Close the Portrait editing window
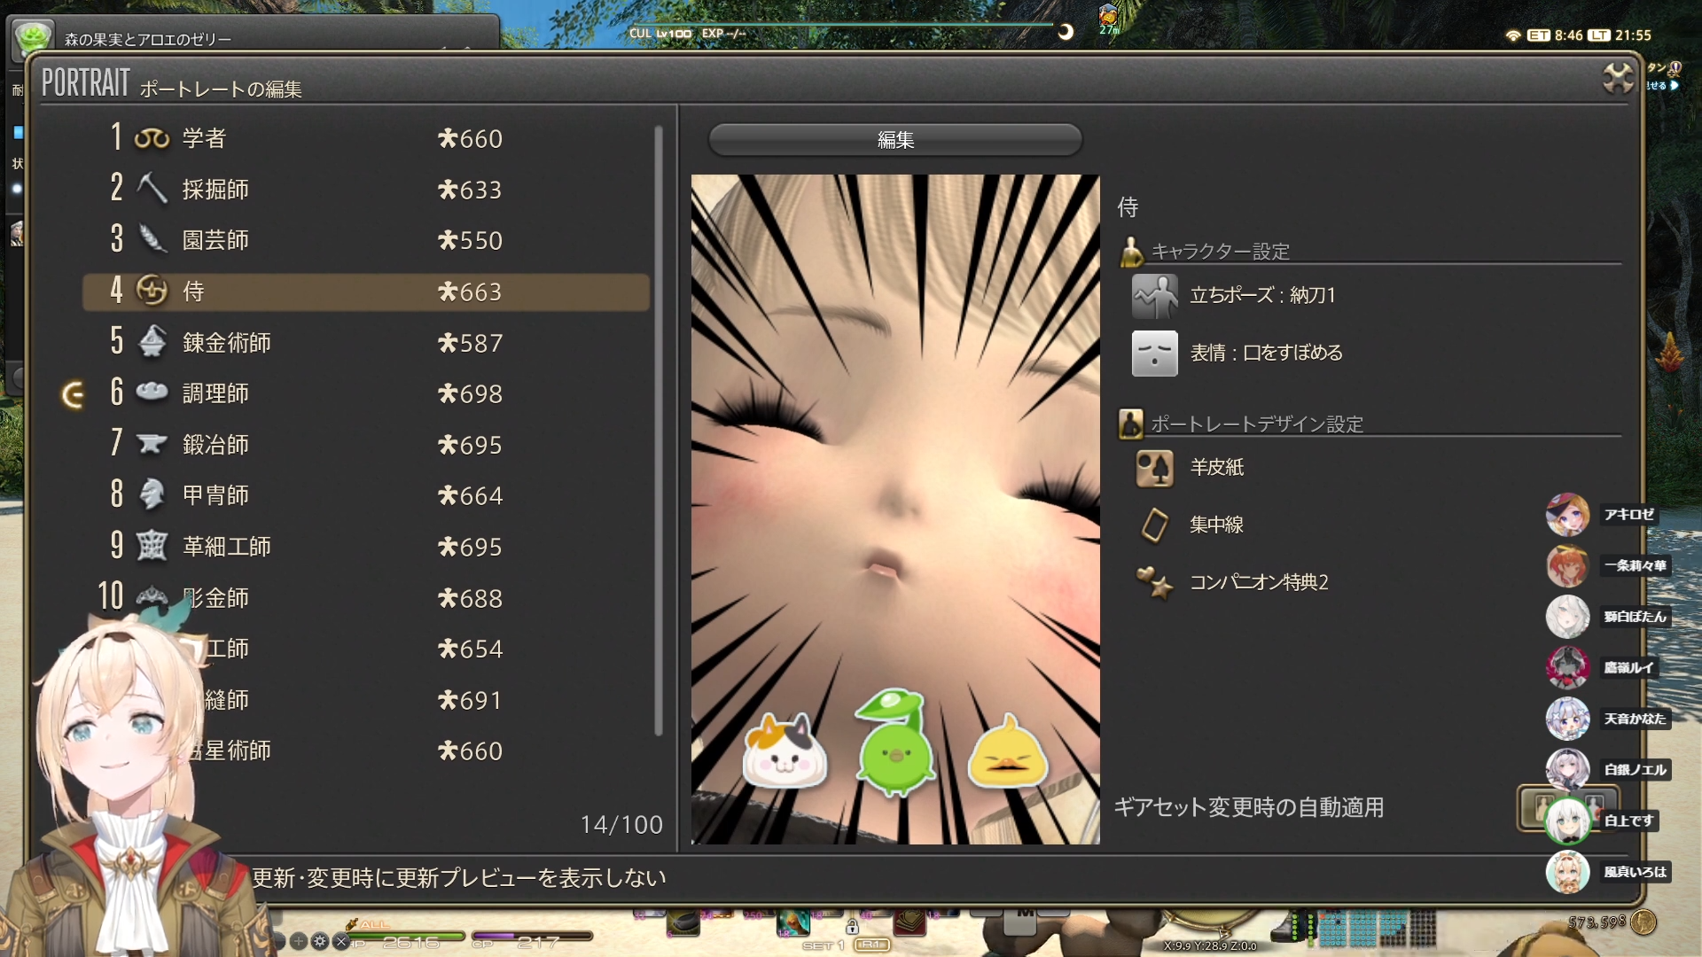Viewport: 1702px width, 957px height. [x=1618, y=78]
